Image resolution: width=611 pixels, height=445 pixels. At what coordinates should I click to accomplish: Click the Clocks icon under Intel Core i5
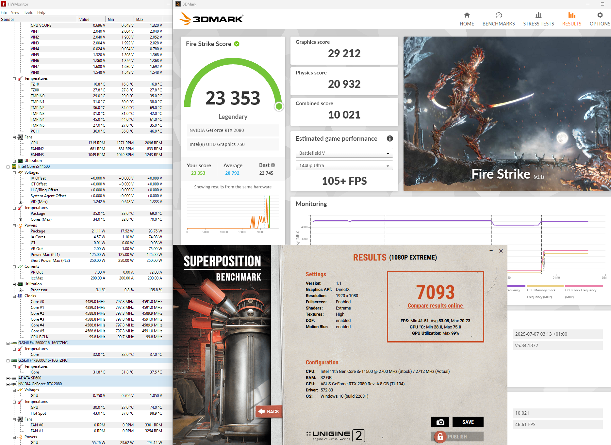click(20, 296)
